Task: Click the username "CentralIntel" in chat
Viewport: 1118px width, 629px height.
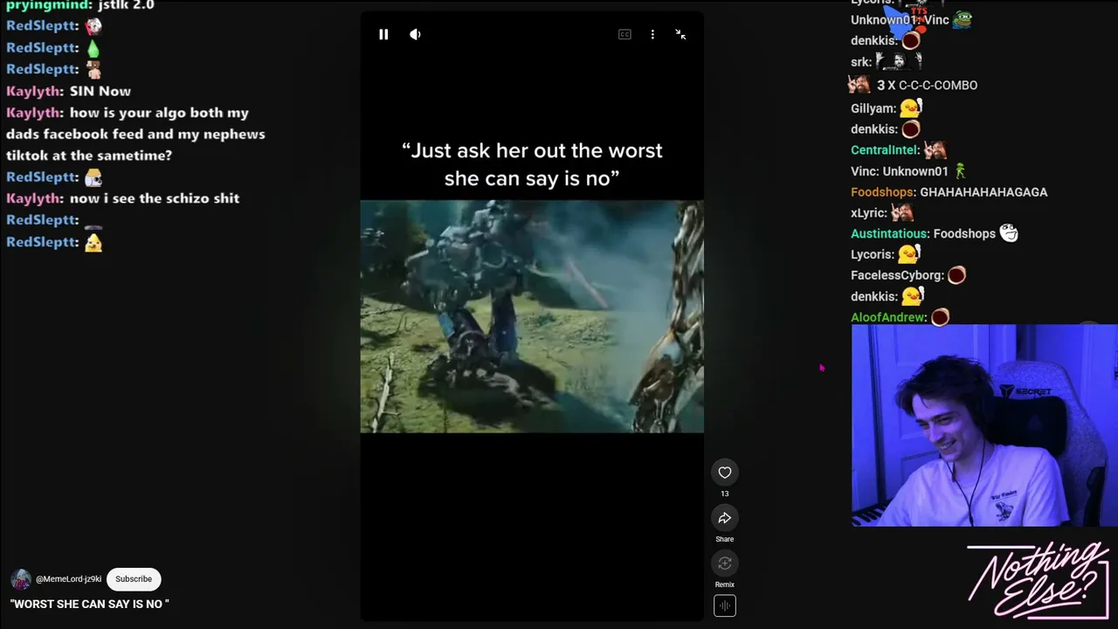Action: click(885, 150)
